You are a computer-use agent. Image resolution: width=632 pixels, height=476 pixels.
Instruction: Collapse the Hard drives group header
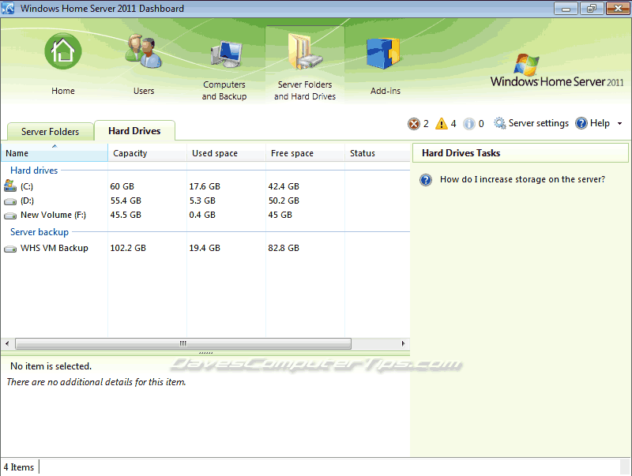pyautogui.click(x=34, y=171)
